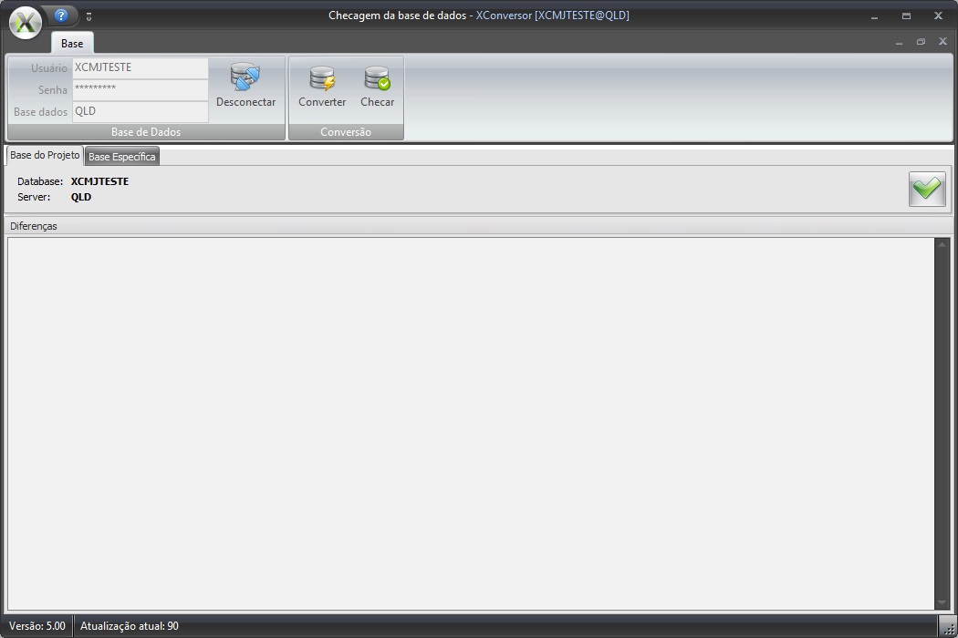The width and height of the screenshot is (958, 638).
Task: Click the Base dados field showing QLD
Action: point(140,111)
